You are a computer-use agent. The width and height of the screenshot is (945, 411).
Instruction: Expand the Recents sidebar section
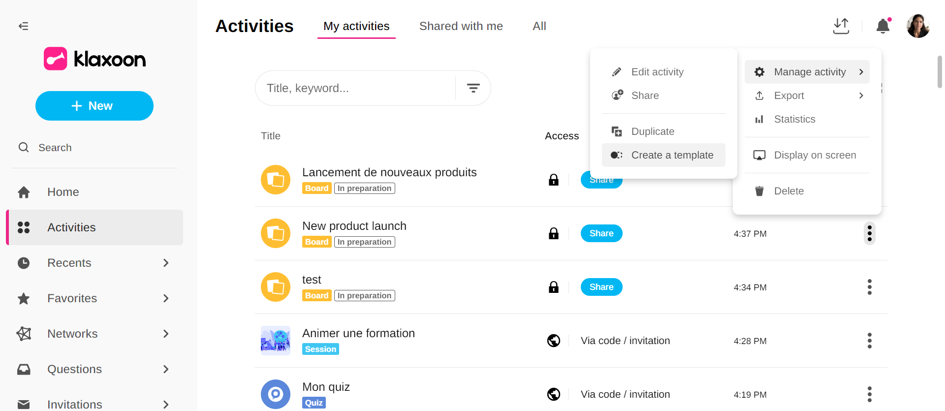(x=166, y=263)
